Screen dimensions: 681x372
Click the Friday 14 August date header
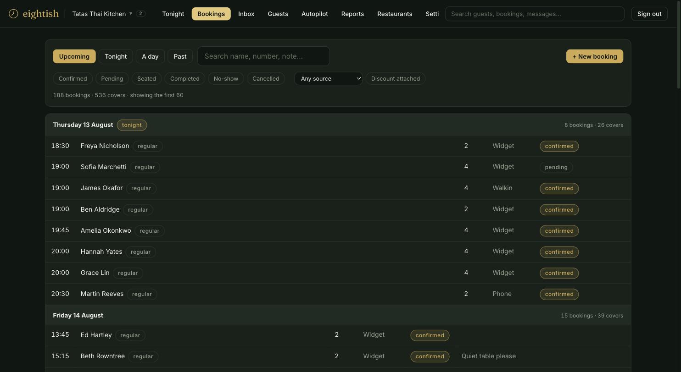(78, 315)
